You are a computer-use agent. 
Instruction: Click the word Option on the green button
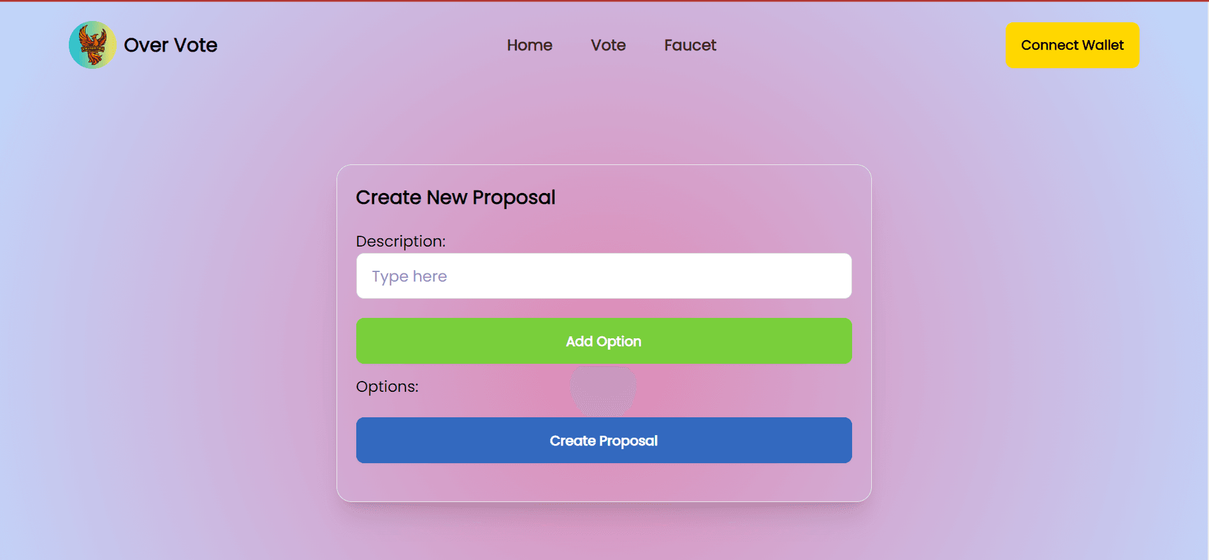pyautogui.click(x=618, y=341)
